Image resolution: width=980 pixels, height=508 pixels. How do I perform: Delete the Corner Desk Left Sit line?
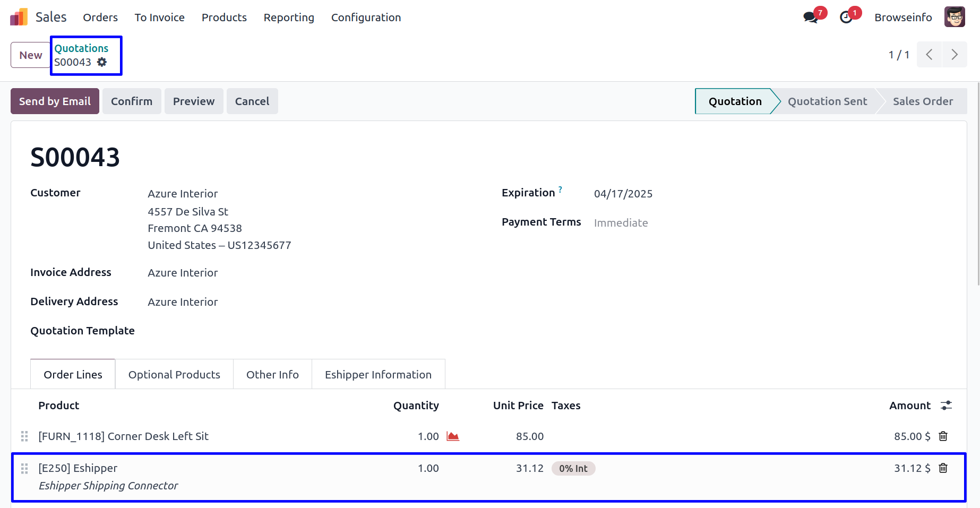[943, 436]
